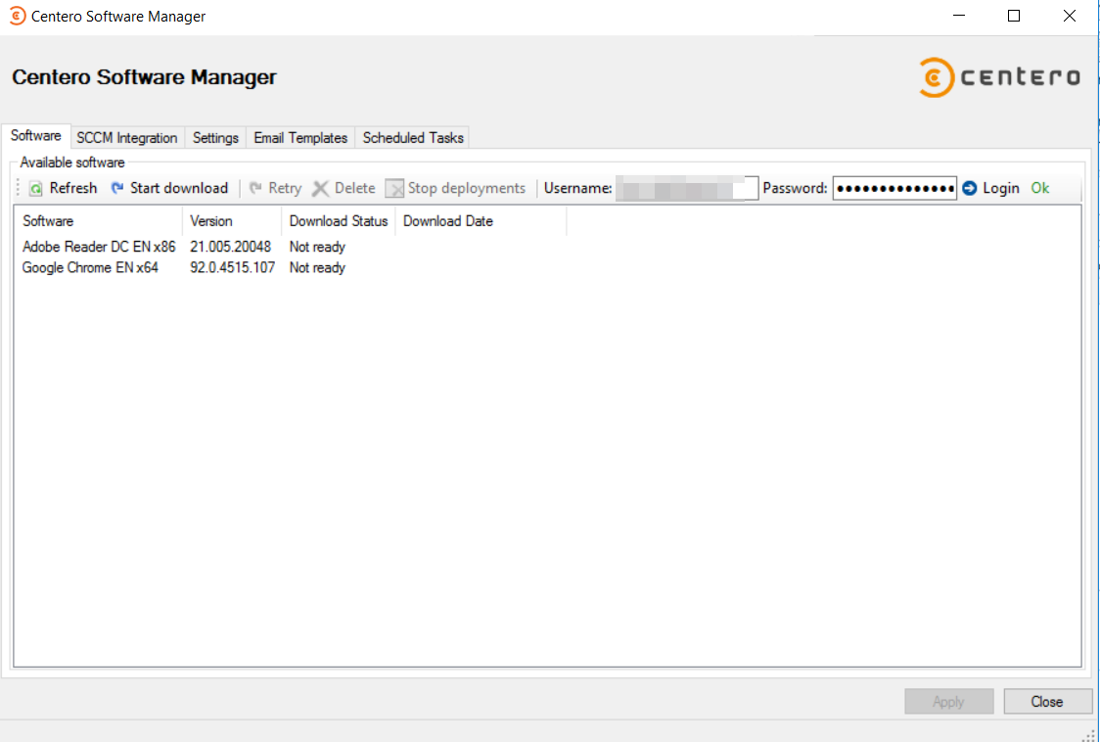Click Google Chrome's Not ready status
Viewport: 1100px width, 742px height.
point(317,268)
